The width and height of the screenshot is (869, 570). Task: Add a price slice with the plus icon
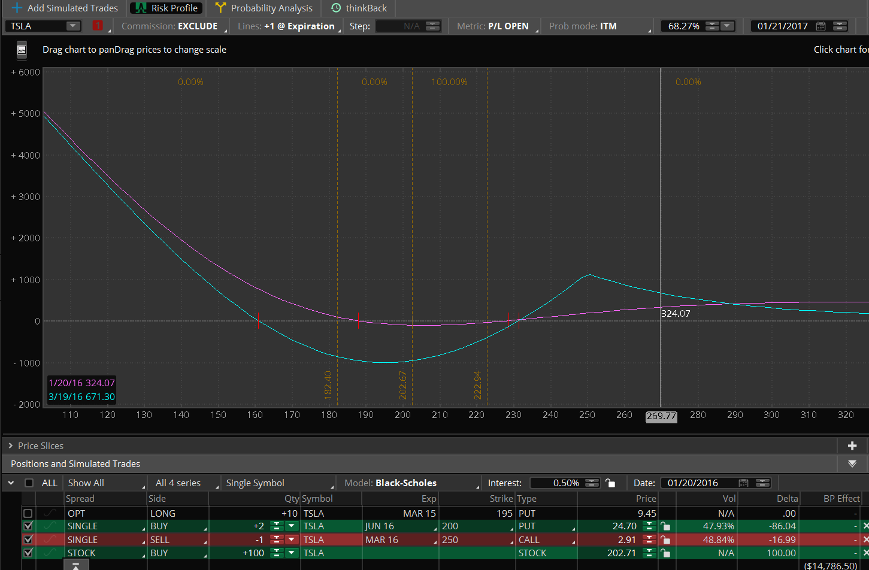click(x=852, y=445)
